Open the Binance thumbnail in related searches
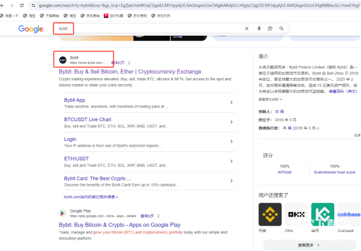The width and height of the screenshot is (361, 251). [270, 214]
